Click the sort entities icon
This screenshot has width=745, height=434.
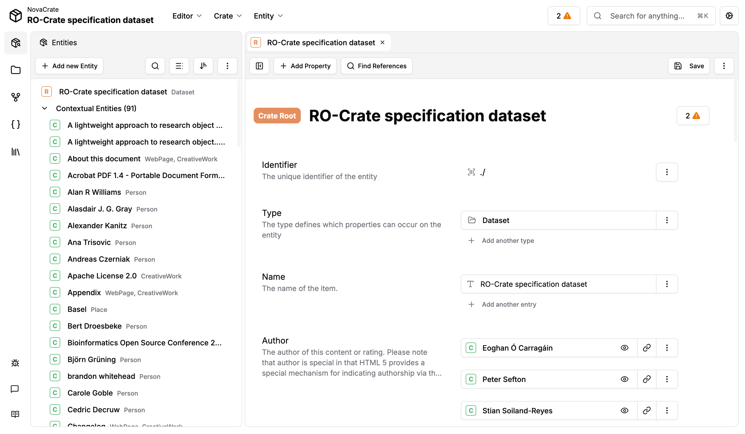(203, 66)
